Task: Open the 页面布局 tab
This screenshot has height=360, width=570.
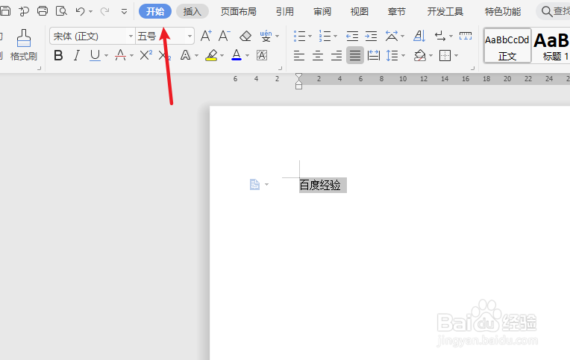Action: pos(239,12)
